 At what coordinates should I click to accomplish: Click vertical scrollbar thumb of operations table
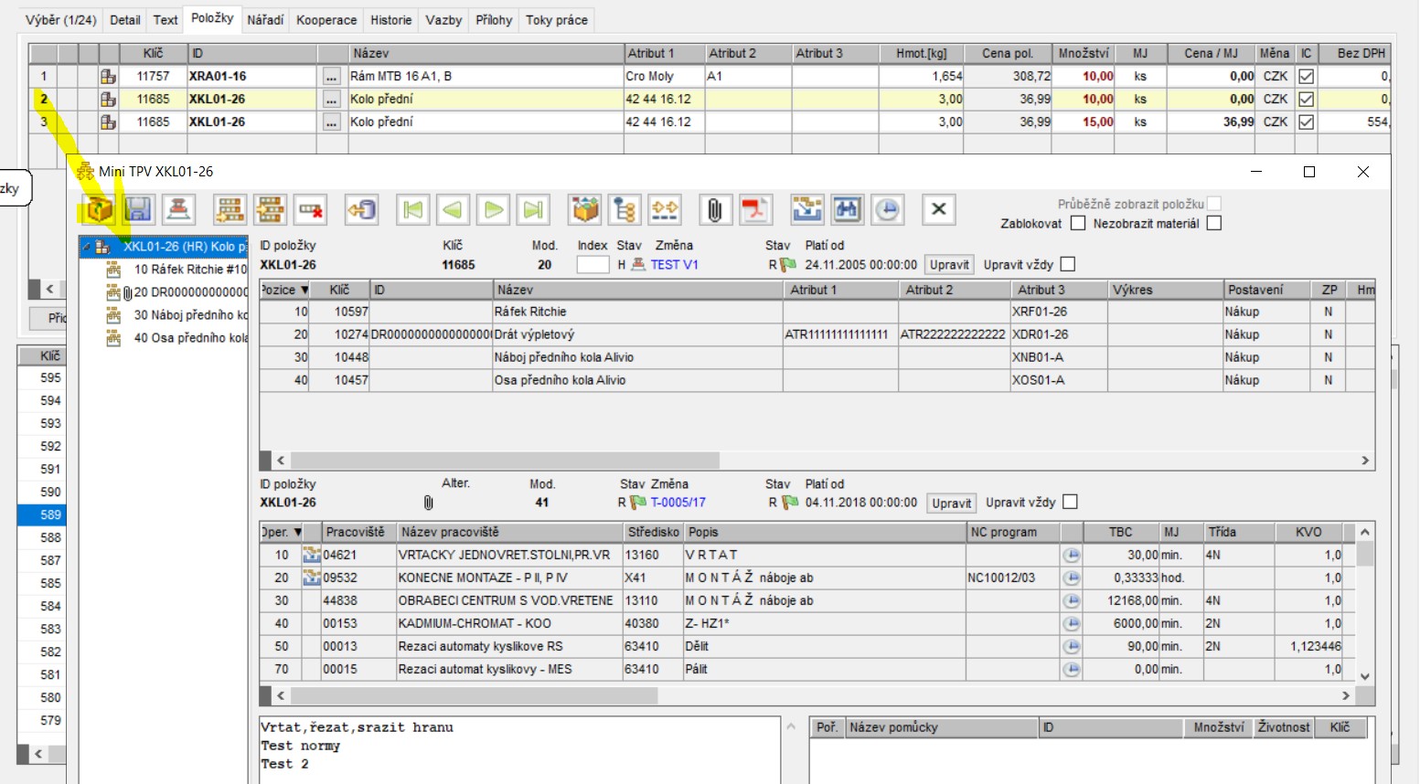[1365, 555]
